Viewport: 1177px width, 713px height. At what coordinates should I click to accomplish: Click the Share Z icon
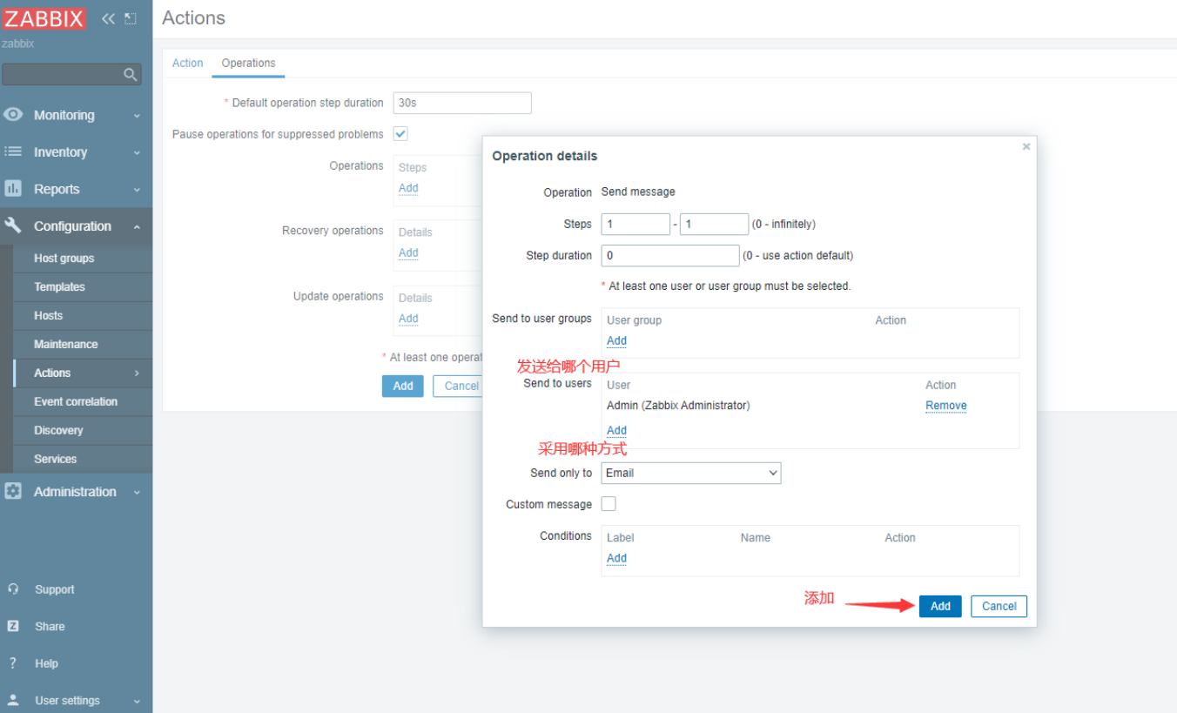coord(13,626)
